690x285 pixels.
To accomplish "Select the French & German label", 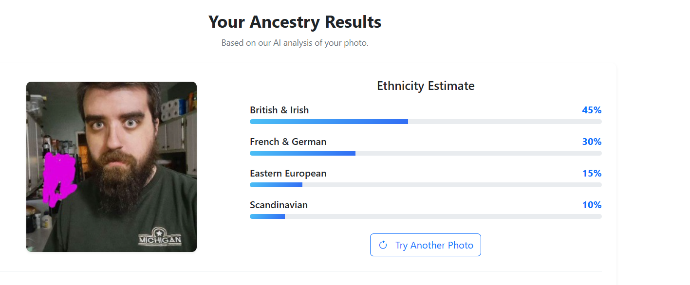I will [x=288, y=142].
